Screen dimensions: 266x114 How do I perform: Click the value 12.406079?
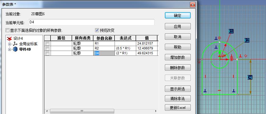(147, 49)
